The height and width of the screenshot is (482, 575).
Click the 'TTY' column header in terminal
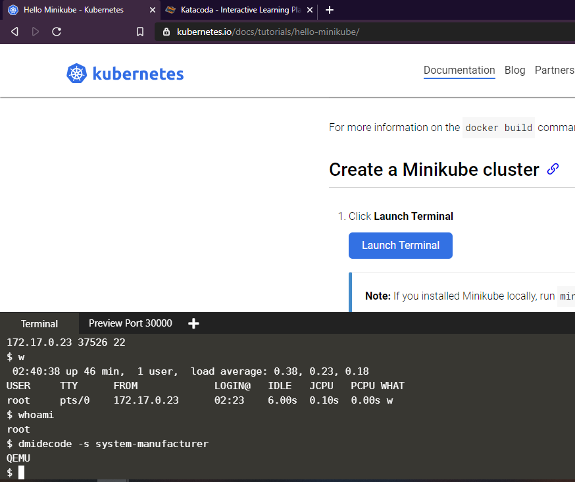69,386
